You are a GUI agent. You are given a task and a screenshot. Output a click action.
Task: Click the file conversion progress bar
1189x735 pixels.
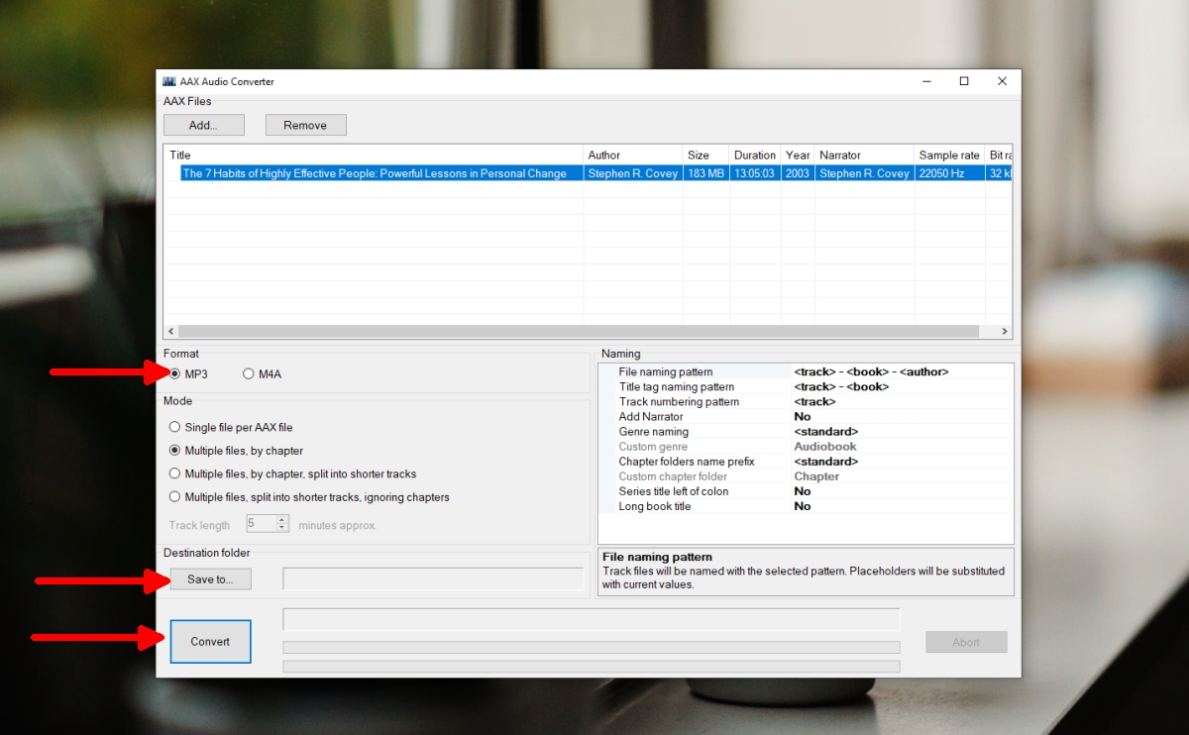[x=592, y=647]
